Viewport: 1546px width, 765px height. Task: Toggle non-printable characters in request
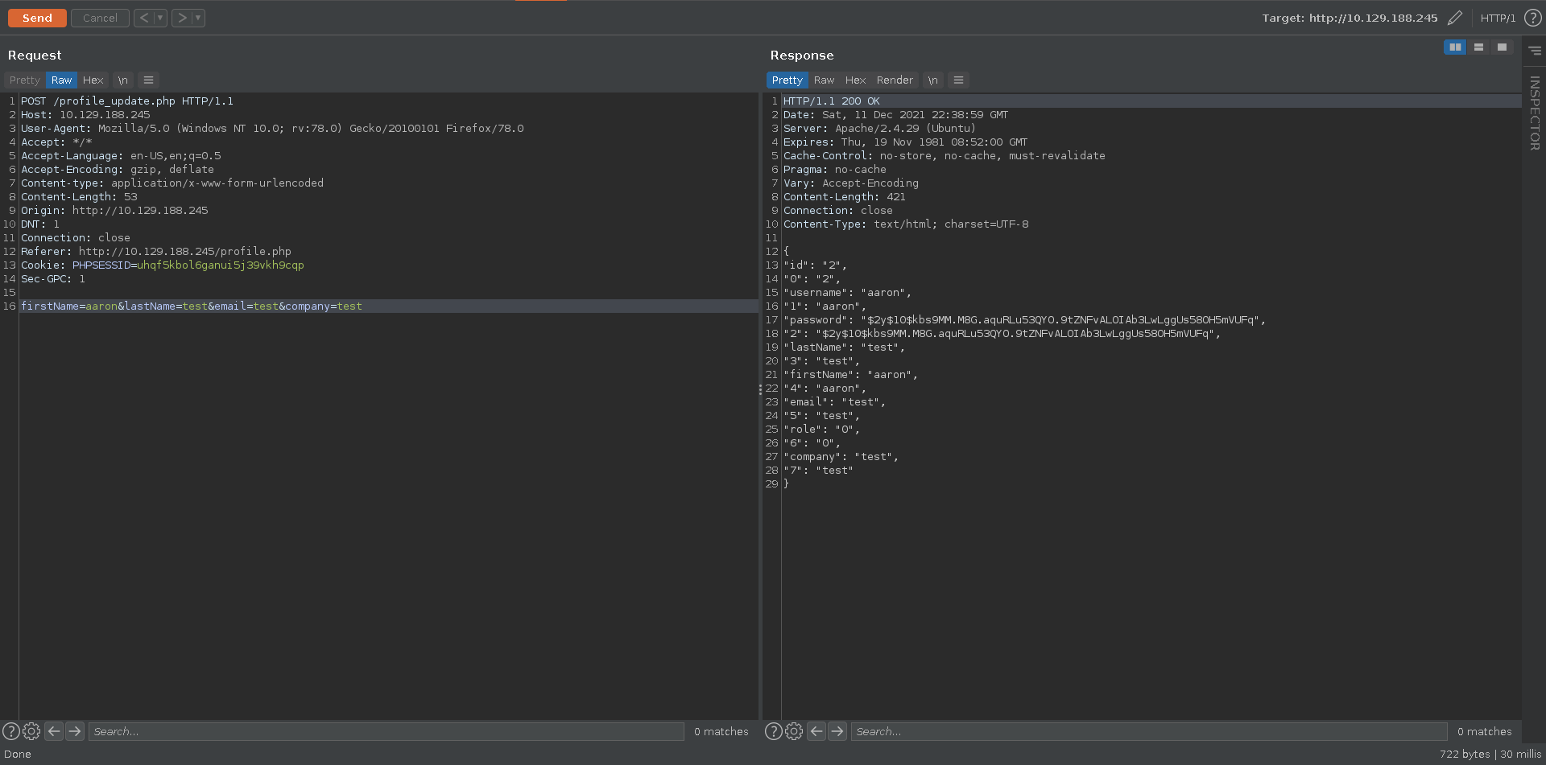click(122, 80)
